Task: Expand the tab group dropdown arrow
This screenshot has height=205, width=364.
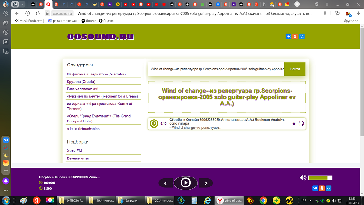Action: coord(22,4)
